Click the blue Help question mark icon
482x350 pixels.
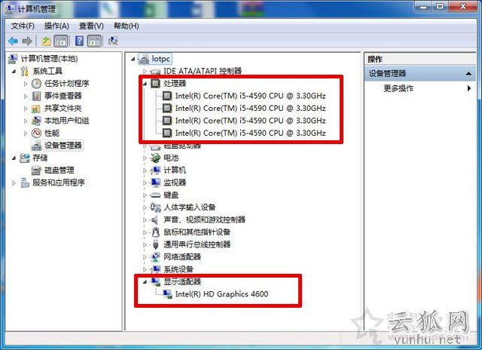[79, 41]
